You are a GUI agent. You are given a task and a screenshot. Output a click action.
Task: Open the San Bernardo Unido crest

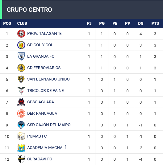[21, 79]
